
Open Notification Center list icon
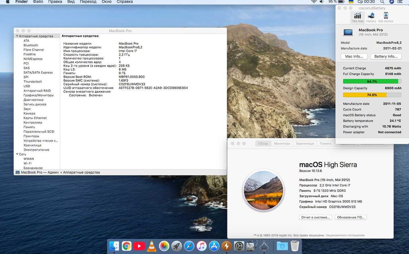(x=400, y=2)
